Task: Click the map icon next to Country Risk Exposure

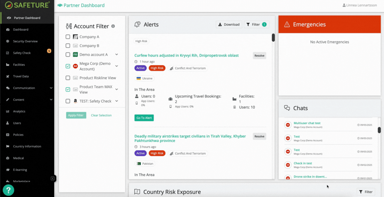Action: tap(137, 192)
